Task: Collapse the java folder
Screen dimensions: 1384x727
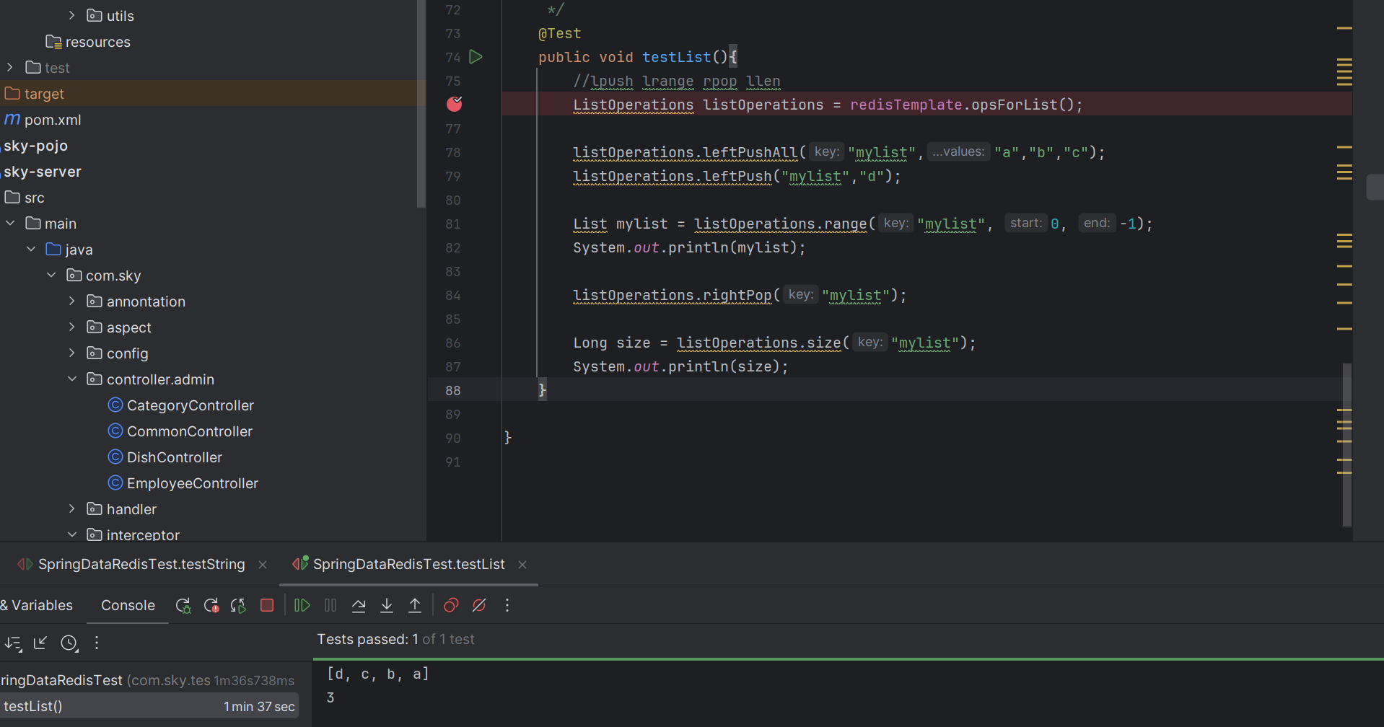Action: click(31, 249)
